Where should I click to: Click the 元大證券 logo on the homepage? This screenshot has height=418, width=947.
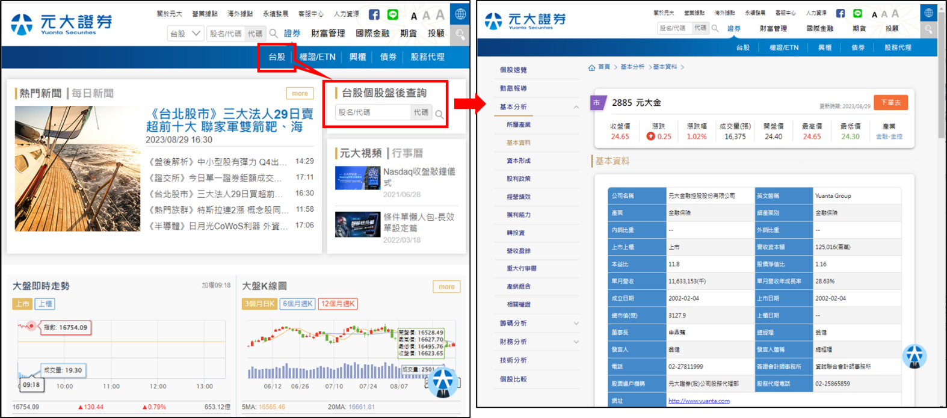coord(61,24)
